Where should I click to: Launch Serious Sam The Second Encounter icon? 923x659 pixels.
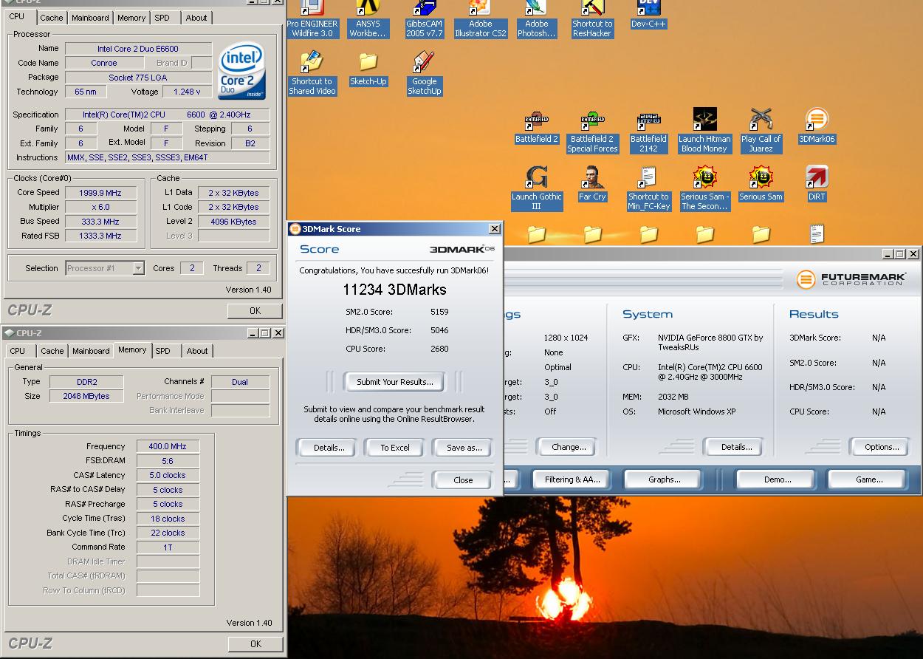coord(704,188)
